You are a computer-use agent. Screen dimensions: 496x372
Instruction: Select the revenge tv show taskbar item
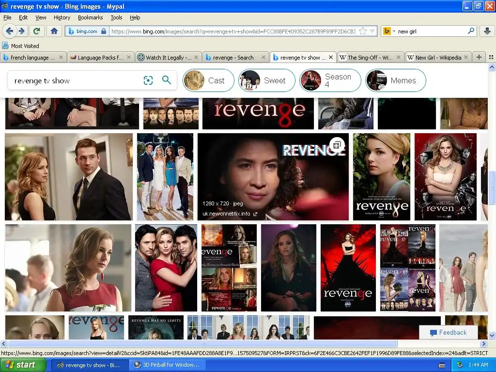[x=89, y=365]
